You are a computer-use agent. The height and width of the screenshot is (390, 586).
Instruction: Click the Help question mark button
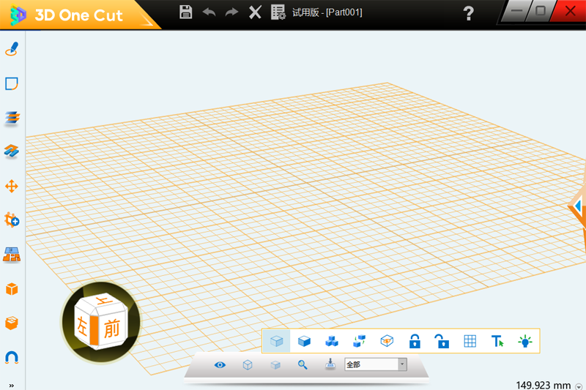tap(469, 13)
